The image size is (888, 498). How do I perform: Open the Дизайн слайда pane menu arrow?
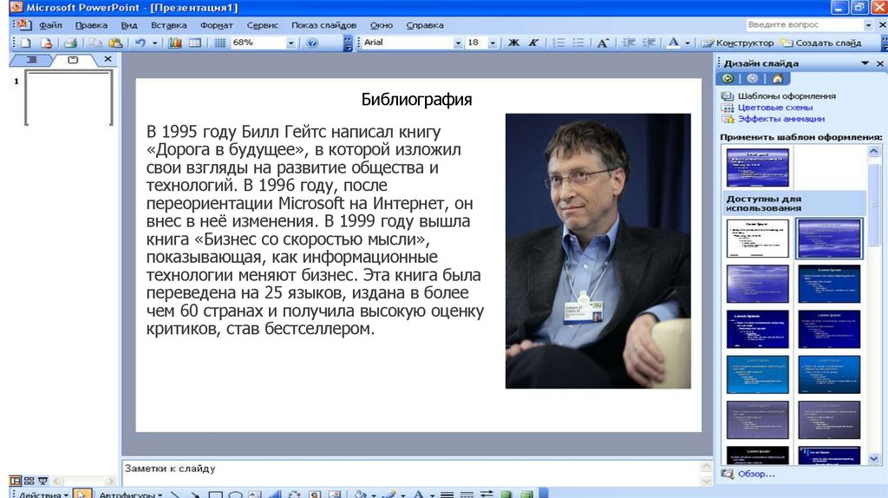[865, 62]
